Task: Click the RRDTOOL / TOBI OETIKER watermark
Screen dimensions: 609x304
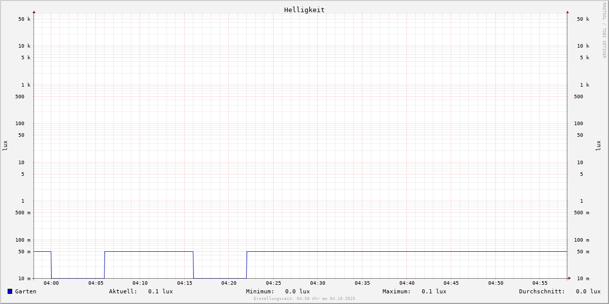Action: coord(604,30)
